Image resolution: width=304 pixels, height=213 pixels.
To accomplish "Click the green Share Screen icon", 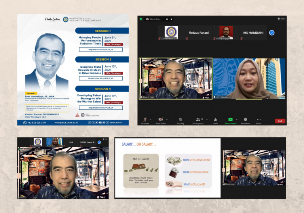I will pyautogui.click(x=230, y=120).
